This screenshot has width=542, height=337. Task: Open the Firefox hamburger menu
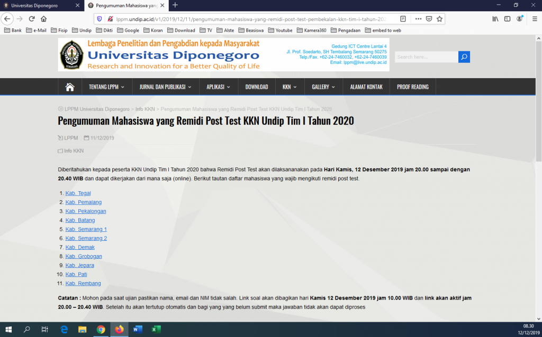532,18
